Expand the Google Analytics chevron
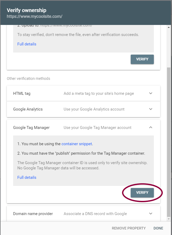 tap(151, 109)
